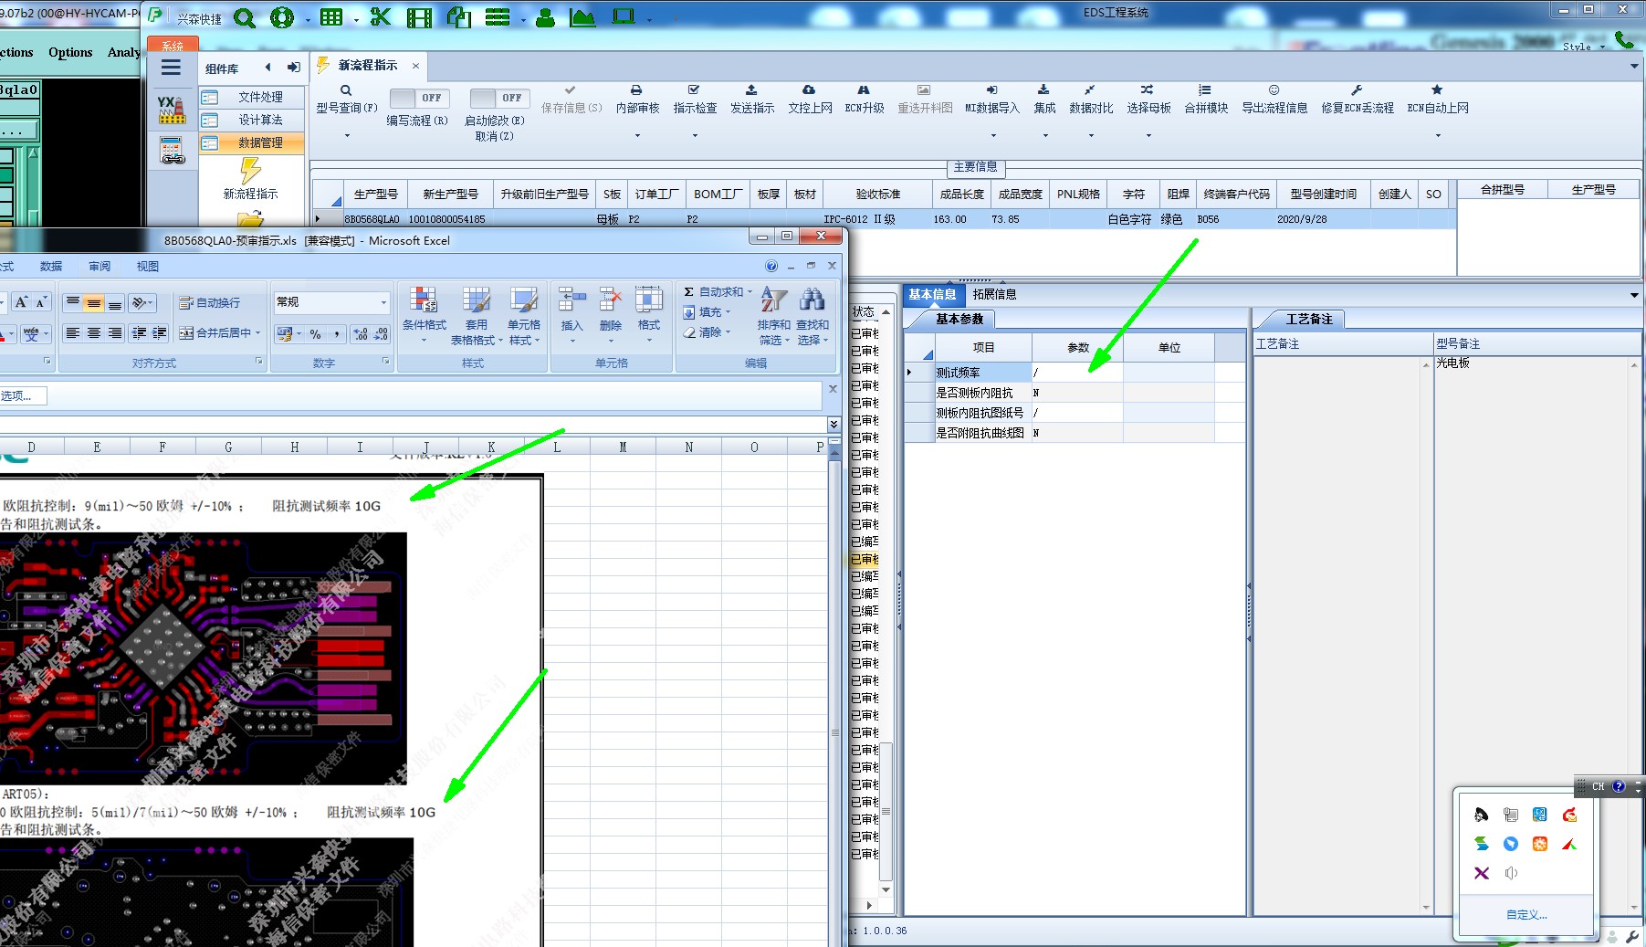The image size is (1646, 947).
Task: Click the YX factory icon in sidebar
Action: 171,110
